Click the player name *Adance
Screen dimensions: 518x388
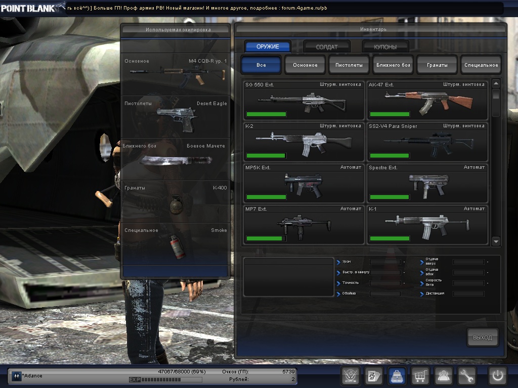click(x=32, y=376)
